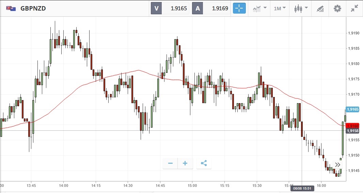363x193 pixels.
Task: Open the compare chart dropdown
Action: pyautogui.click(x=259, y=8)
